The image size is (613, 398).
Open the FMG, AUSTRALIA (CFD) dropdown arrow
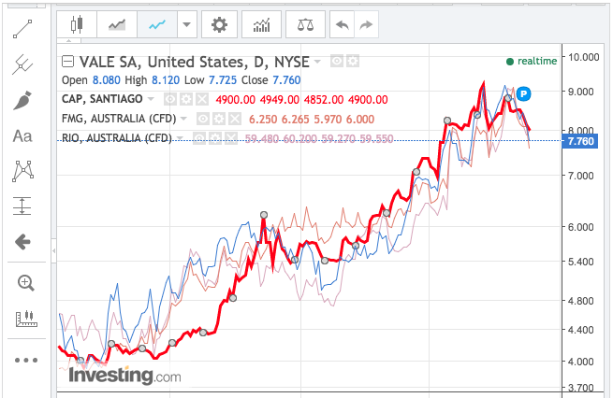pyautogui.click(x=183, y=119)
